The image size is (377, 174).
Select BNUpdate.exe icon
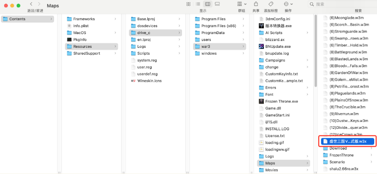[261, 46]
